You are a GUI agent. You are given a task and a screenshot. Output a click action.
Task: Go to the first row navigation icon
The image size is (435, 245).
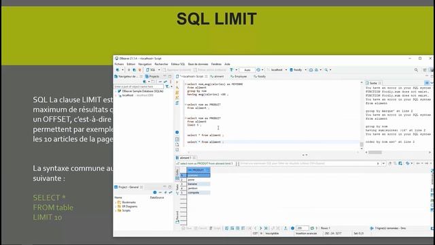[x=250, y=229]
